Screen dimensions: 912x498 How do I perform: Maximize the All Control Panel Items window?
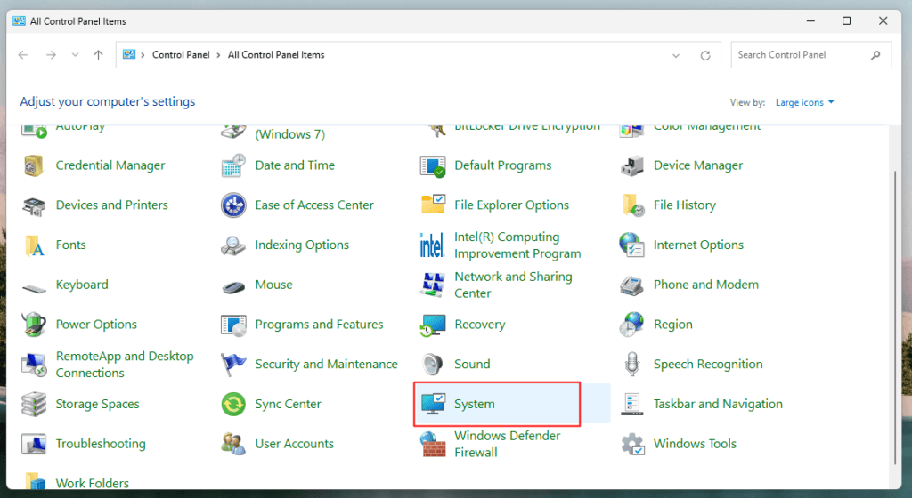(x=847, y=20)
